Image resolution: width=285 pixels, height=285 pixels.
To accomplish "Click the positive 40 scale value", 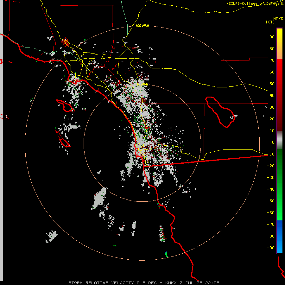I will point(272,95).
